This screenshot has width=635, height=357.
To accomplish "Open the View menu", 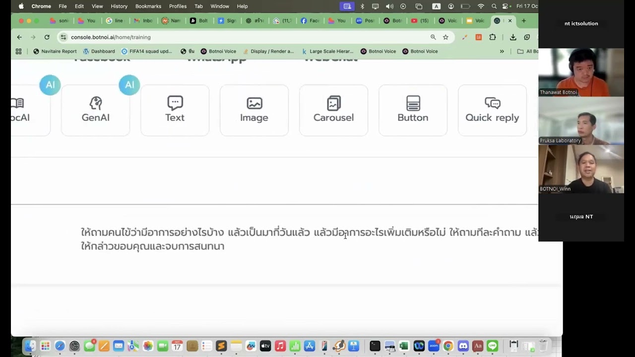I will point(97,6).
